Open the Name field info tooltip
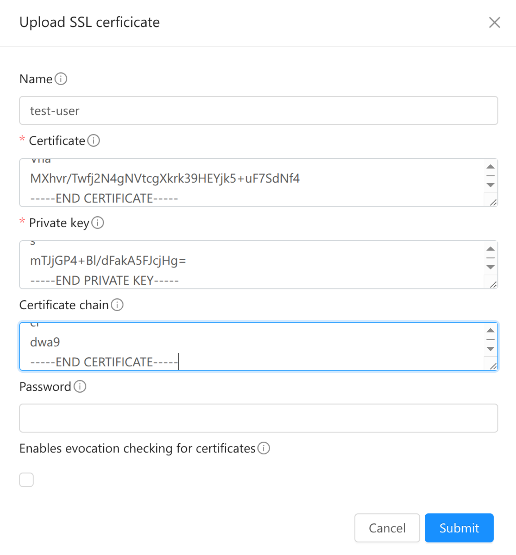This screenshot has height=555, width=516. [61, 79]
